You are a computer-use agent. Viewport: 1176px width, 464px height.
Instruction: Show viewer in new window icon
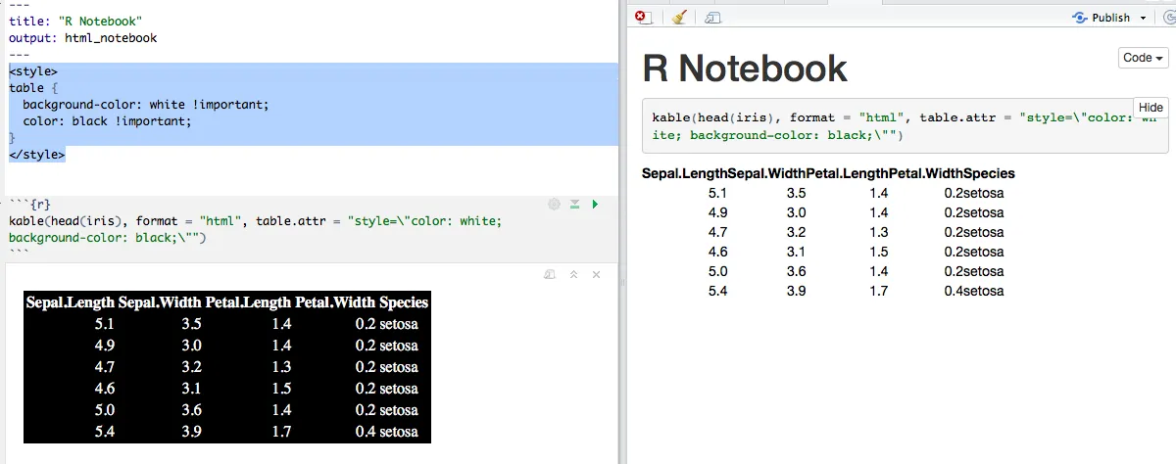[713, 17]
